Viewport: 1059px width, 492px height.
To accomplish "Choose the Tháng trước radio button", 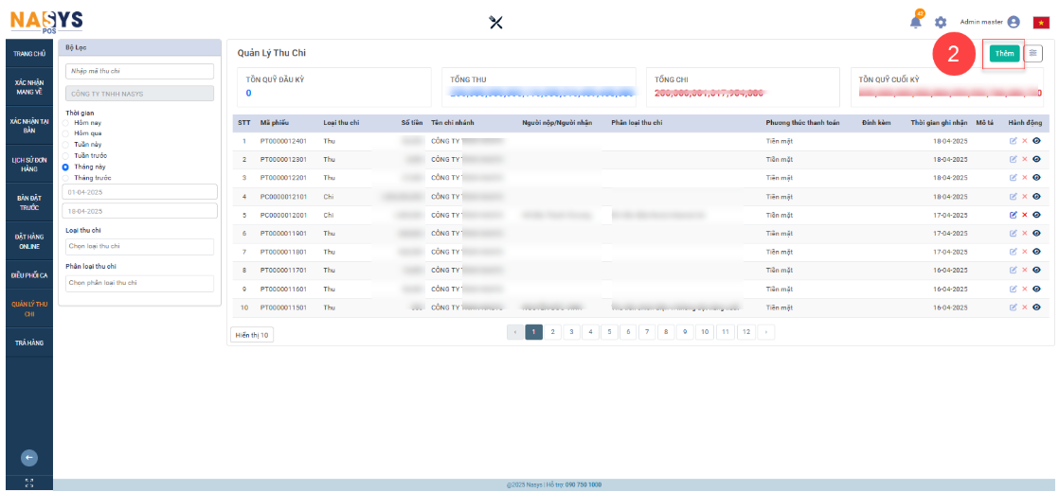I will [66, 177].
